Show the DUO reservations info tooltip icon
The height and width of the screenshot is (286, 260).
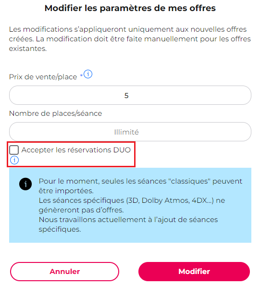14,160
